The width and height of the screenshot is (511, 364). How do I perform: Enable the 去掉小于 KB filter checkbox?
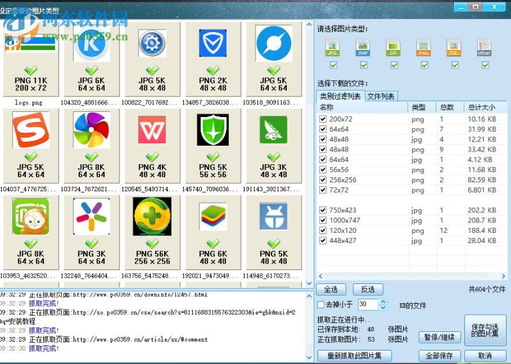tap(321, 305)
